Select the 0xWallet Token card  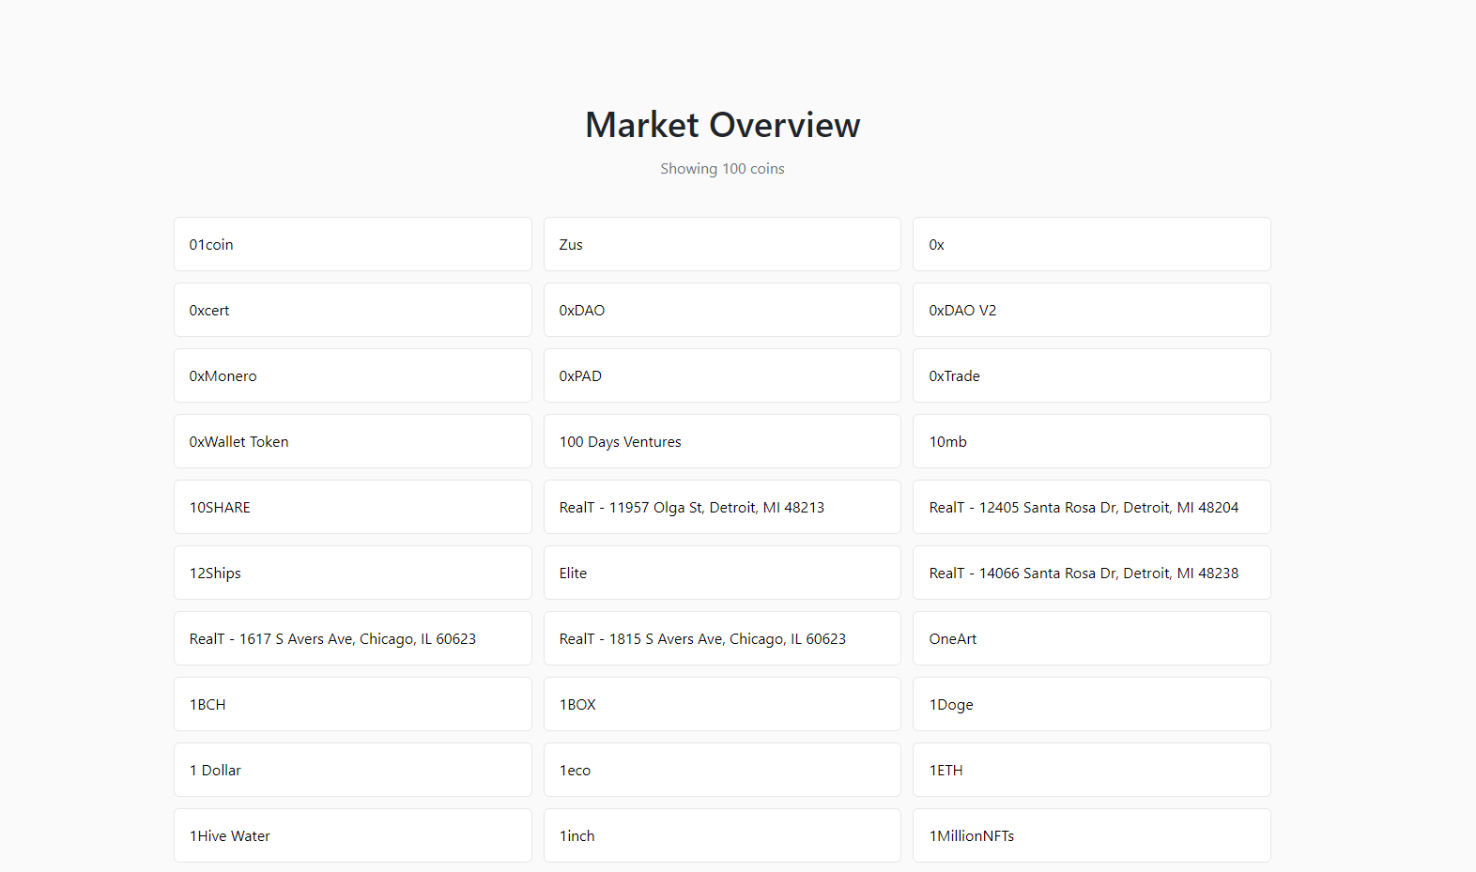click(x=353, y=441)
